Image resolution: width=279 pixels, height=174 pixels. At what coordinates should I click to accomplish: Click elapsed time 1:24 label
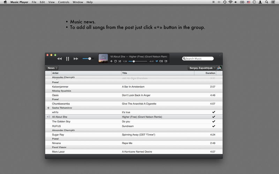[125, 61]
